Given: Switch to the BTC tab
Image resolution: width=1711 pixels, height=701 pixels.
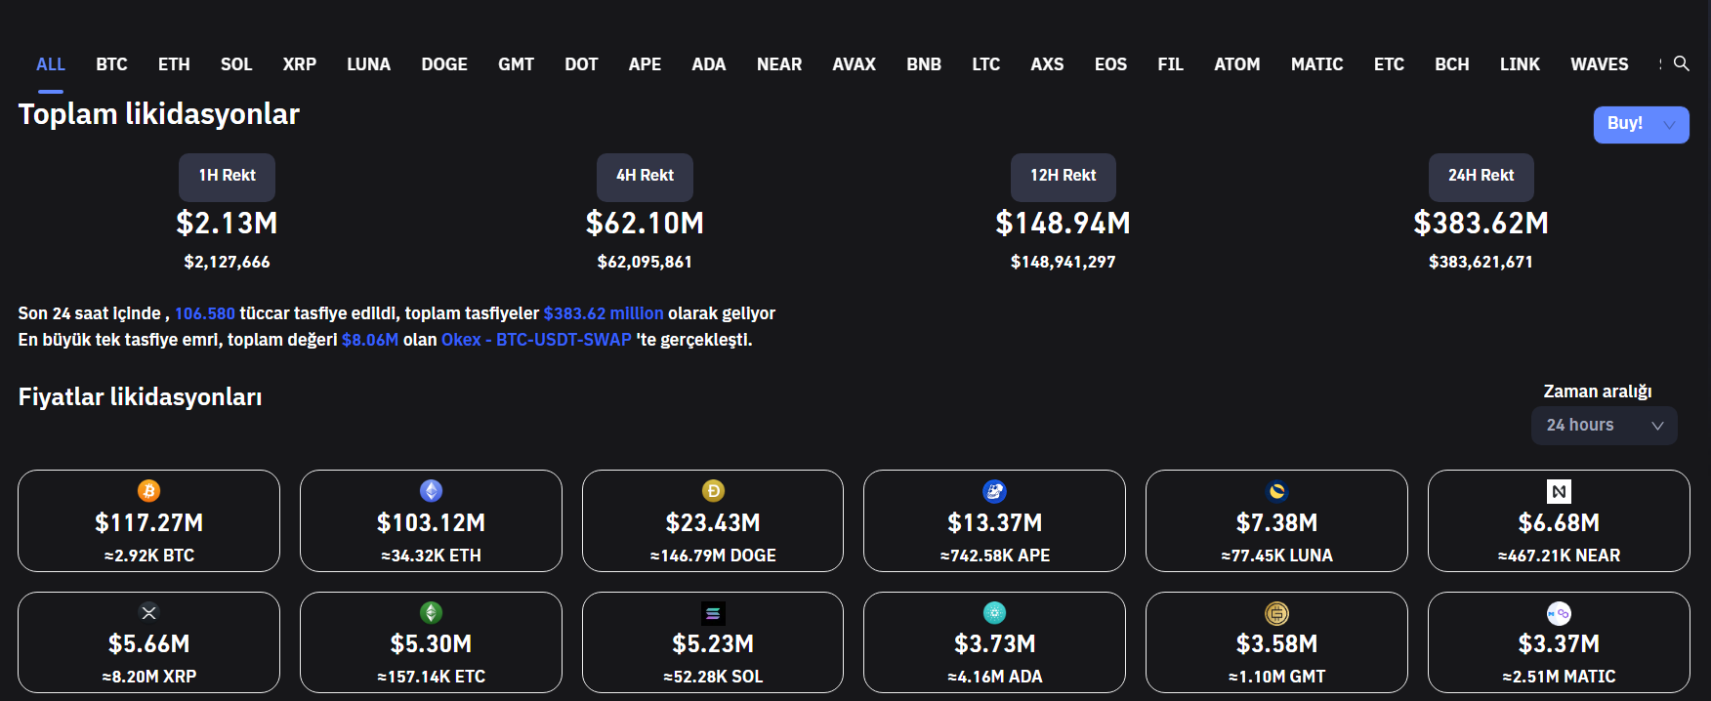Looking at the screenshot, I should [x=111, y=64].
